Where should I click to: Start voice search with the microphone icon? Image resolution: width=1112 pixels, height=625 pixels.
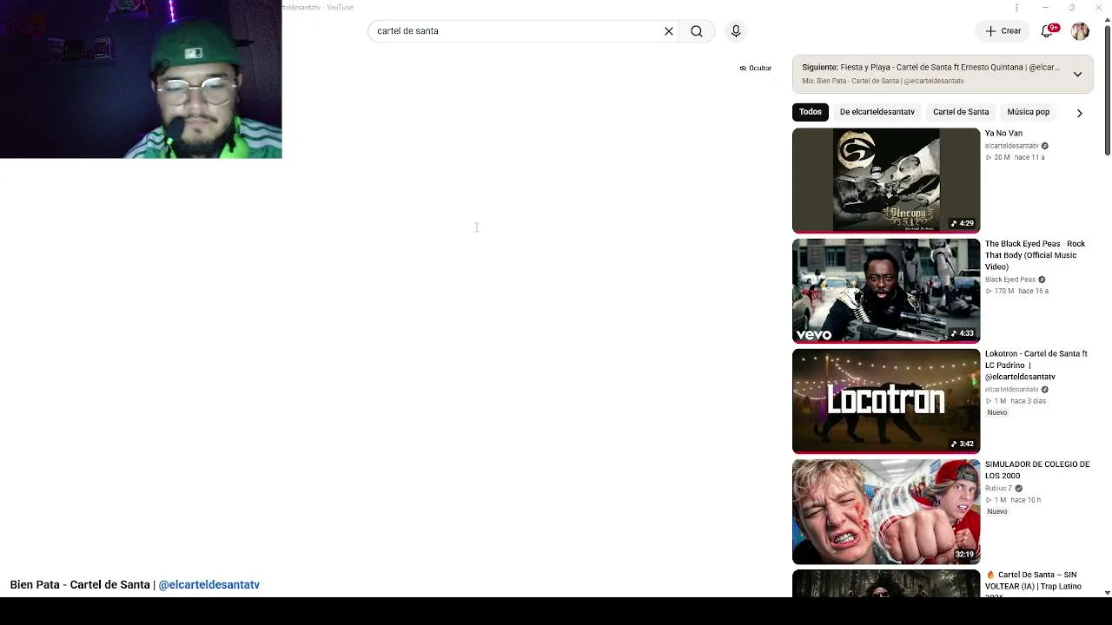[736, 31]
